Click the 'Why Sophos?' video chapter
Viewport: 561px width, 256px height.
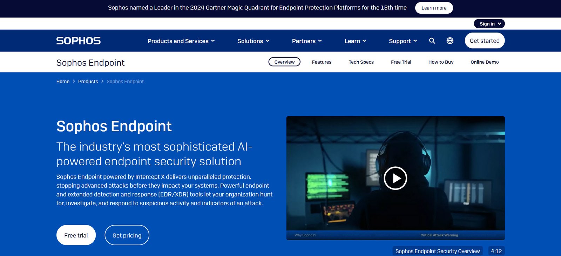(305, 235)
